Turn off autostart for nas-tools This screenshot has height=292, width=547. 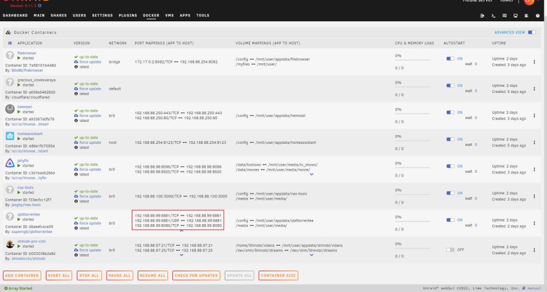point(450,193)
